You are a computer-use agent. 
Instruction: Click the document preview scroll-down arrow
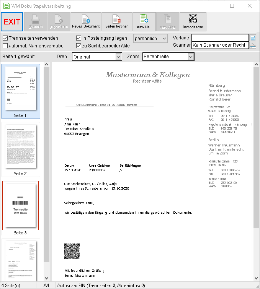[x=256, y=278]
